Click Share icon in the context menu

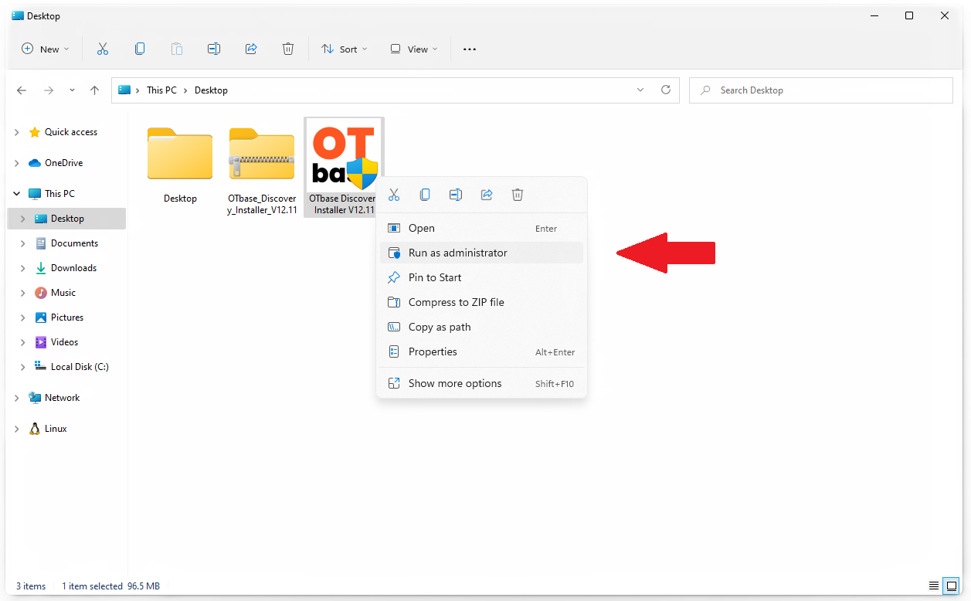[x=487, y=195]
